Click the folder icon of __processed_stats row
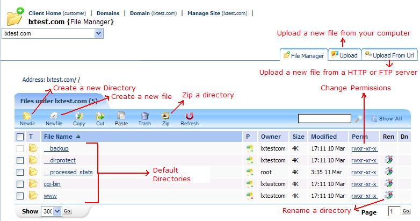420x221 pixels. click(x=33, y=172)
